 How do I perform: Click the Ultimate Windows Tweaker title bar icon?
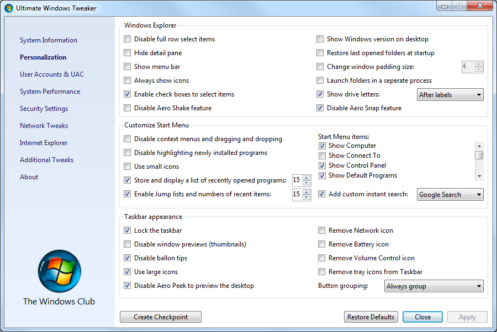click(x=8, y=8)
